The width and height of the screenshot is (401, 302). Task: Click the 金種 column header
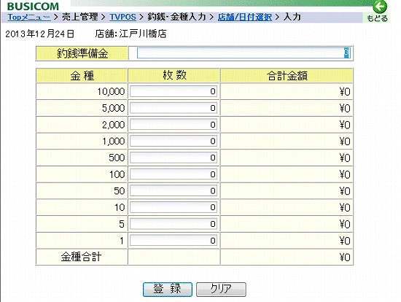pyautogui.click(x=82, y=76)
